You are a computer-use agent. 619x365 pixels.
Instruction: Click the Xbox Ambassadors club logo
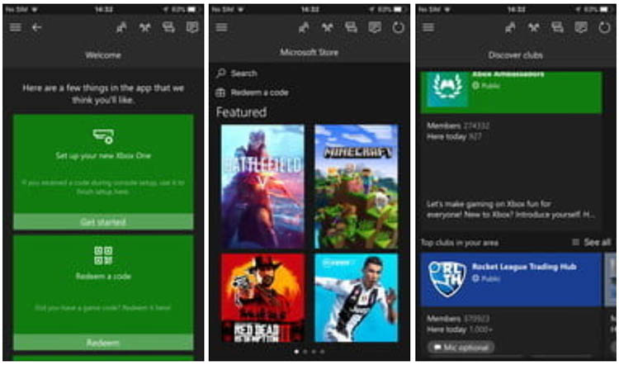(447, 89)
